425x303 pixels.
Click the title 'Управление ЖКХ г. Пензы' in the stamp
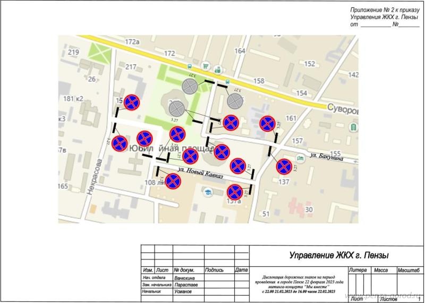coord(339,256)
